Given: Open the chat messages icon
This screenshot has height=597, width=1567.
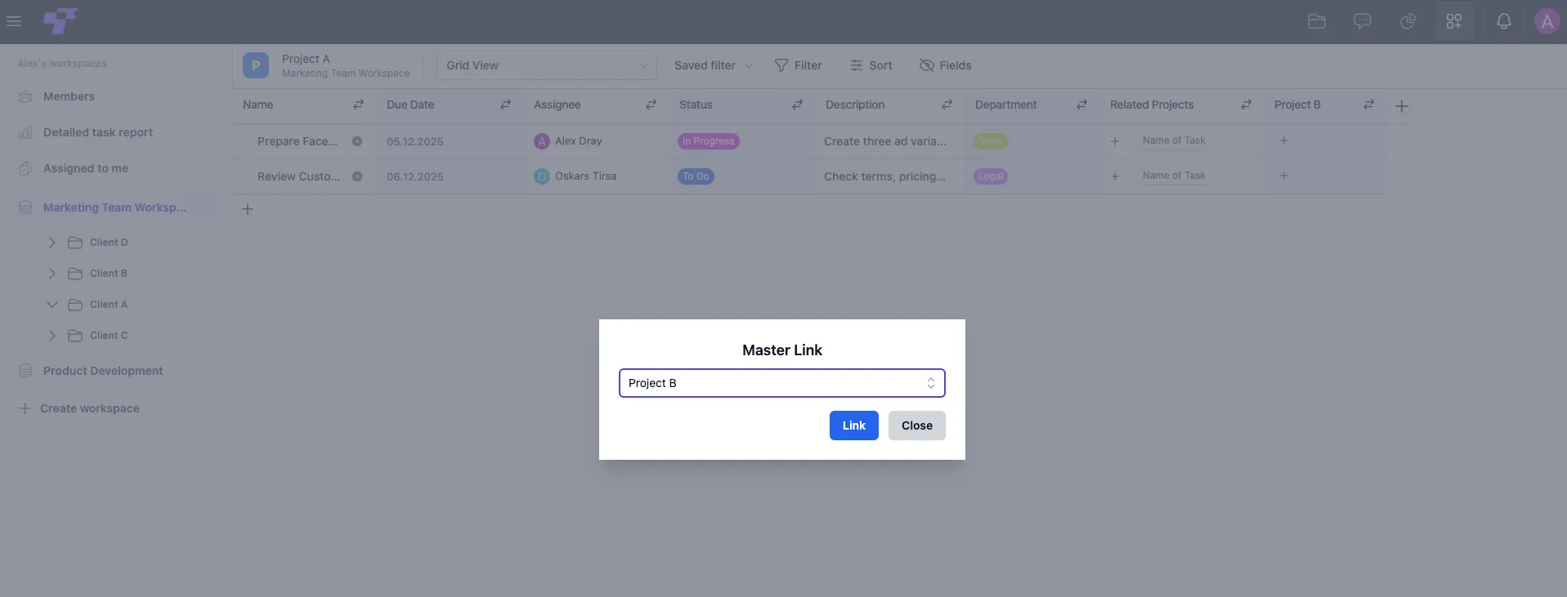Looking at the screenshot, I should tap(1362, 21).
